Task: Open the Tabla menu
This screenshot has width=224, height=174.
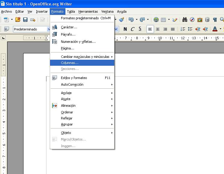Action: click(x=71, y=11)
